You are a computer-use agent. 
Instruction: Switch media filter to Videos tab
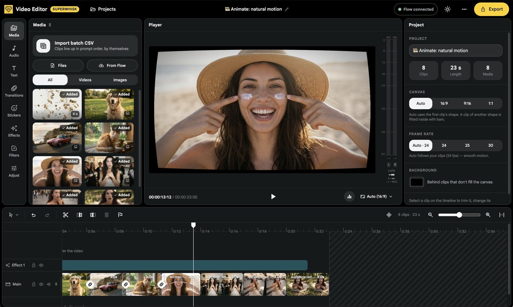coord(85,80)
